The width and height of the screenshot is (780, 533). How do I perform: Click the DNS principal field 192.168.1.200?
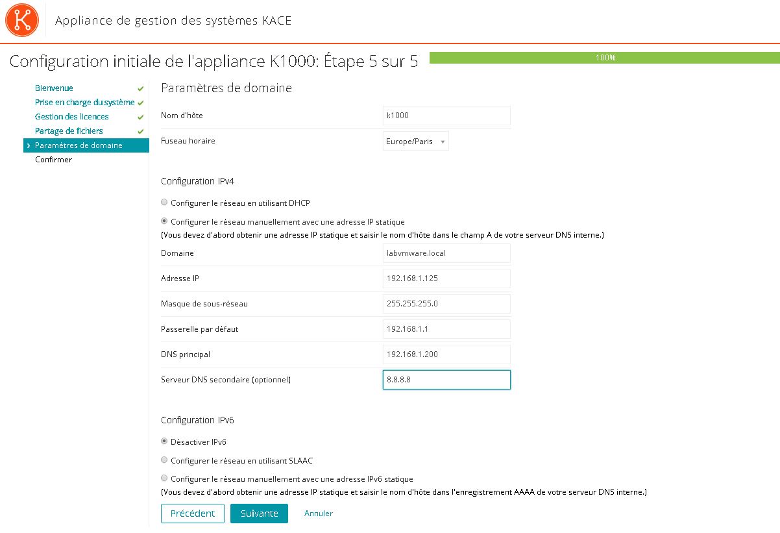click(446, 354)
